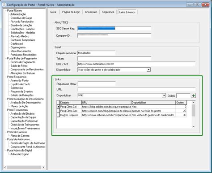This screenshot has width=212, height=173.
Task: Open Plano de Carreira tree item
Action: point(20,136)
